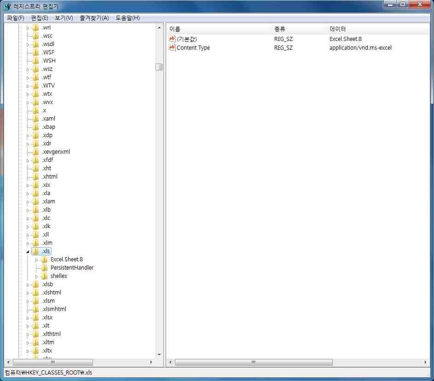434x381 pixels.
Task: Click the application/vnd.ms-excel data cell
Action: [x=360, y=47]
